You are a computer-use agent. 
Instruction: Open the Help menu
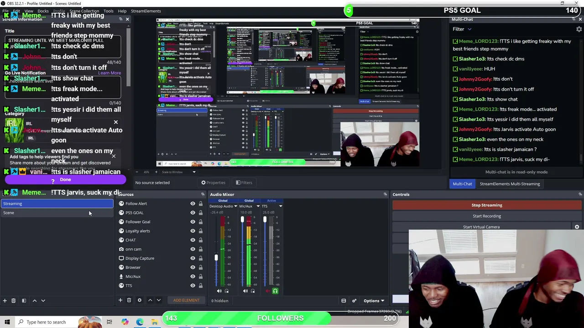pos(122,11)
